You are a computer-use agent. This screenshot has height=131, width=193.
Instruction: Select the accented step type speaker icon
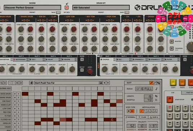coord(132,111)
